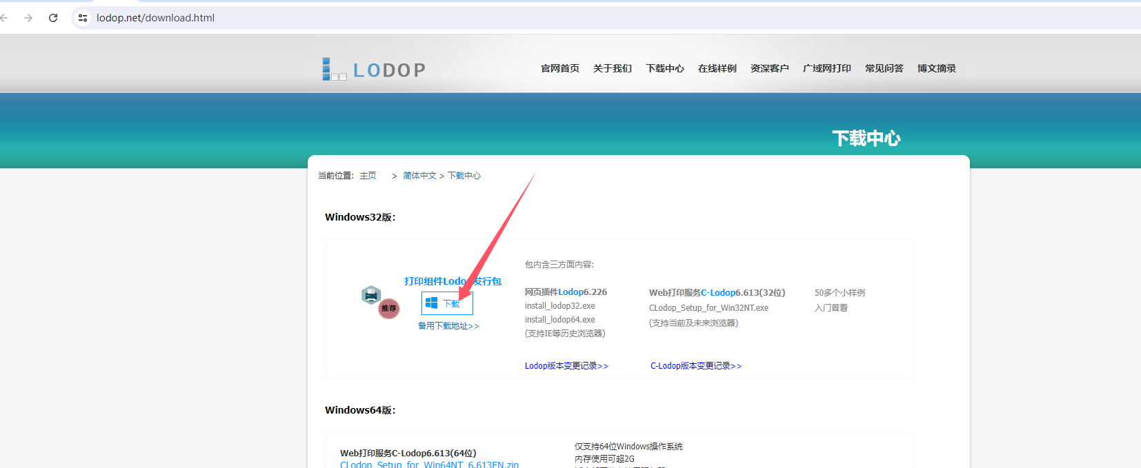Open 博文摘录 in the navigation menu
Viewport: 1141px width, 468px height.
point(937,68)
